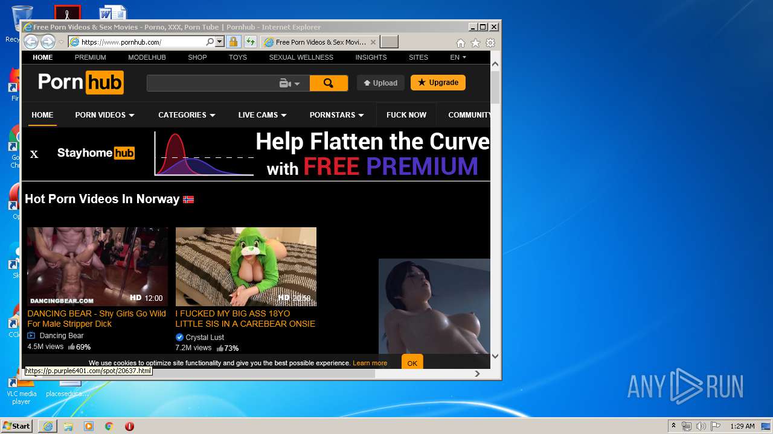Open SITES in the top site menu

419,57
